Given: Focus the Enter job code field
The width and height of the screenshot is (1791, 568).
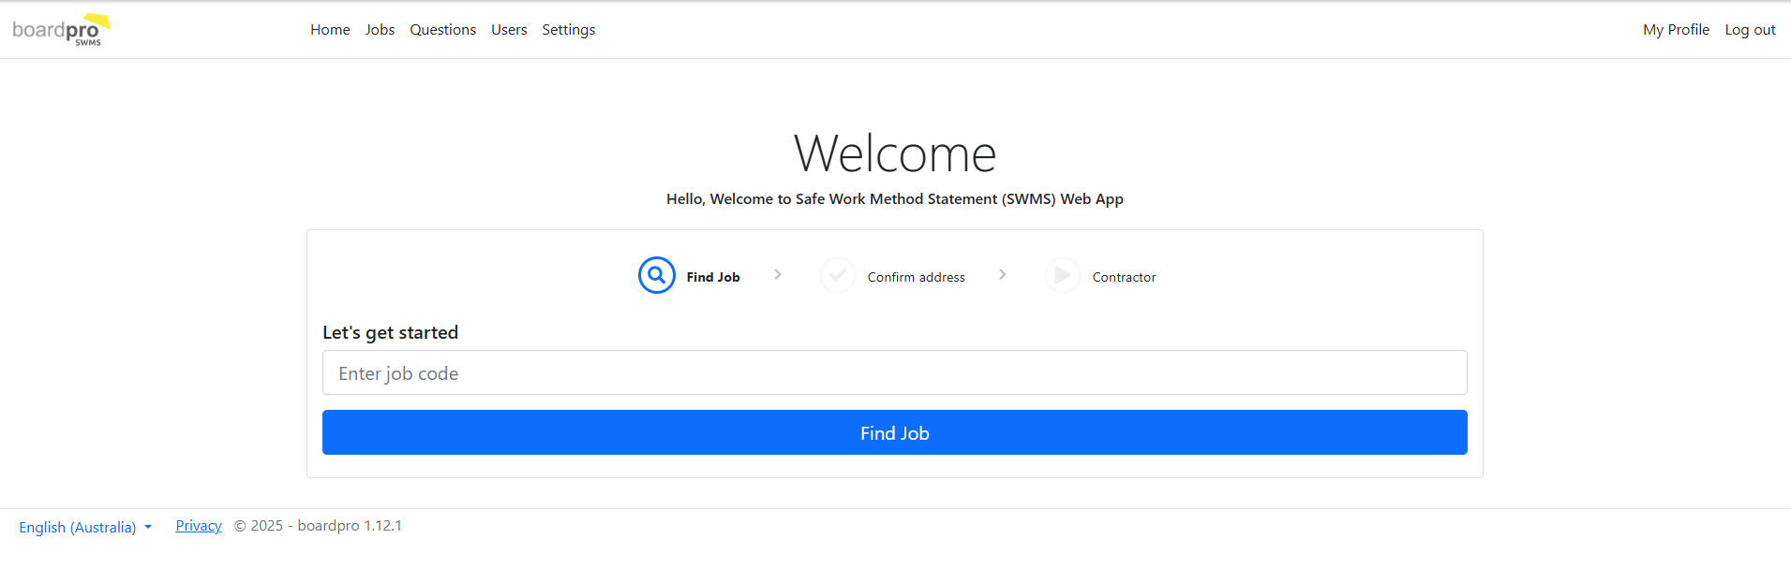Looking at the screenshot, I should pos(894,373).
